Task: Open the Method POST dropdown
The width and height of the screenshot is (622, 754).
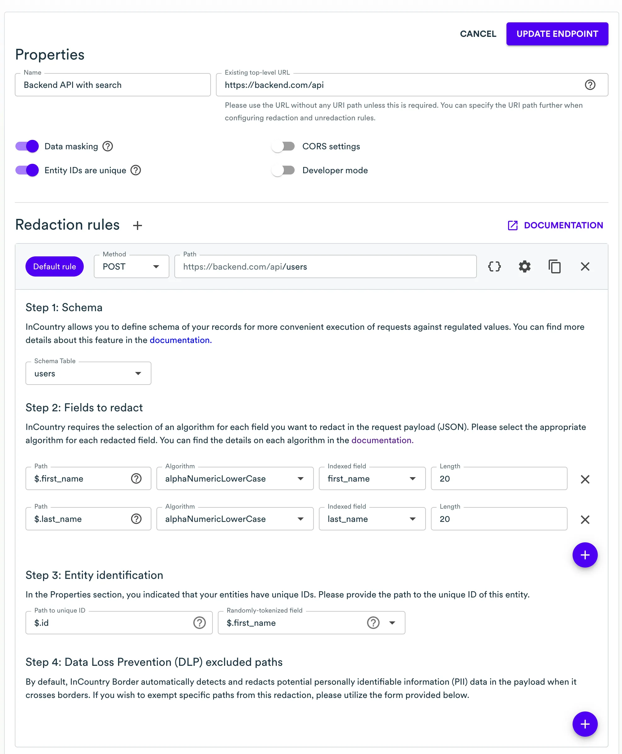Action: (131, 266)
